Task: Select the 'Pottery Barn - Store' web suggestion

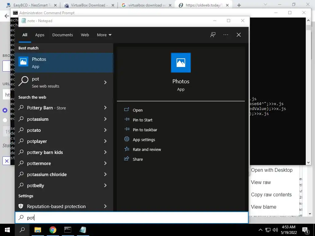Action: 64,108
